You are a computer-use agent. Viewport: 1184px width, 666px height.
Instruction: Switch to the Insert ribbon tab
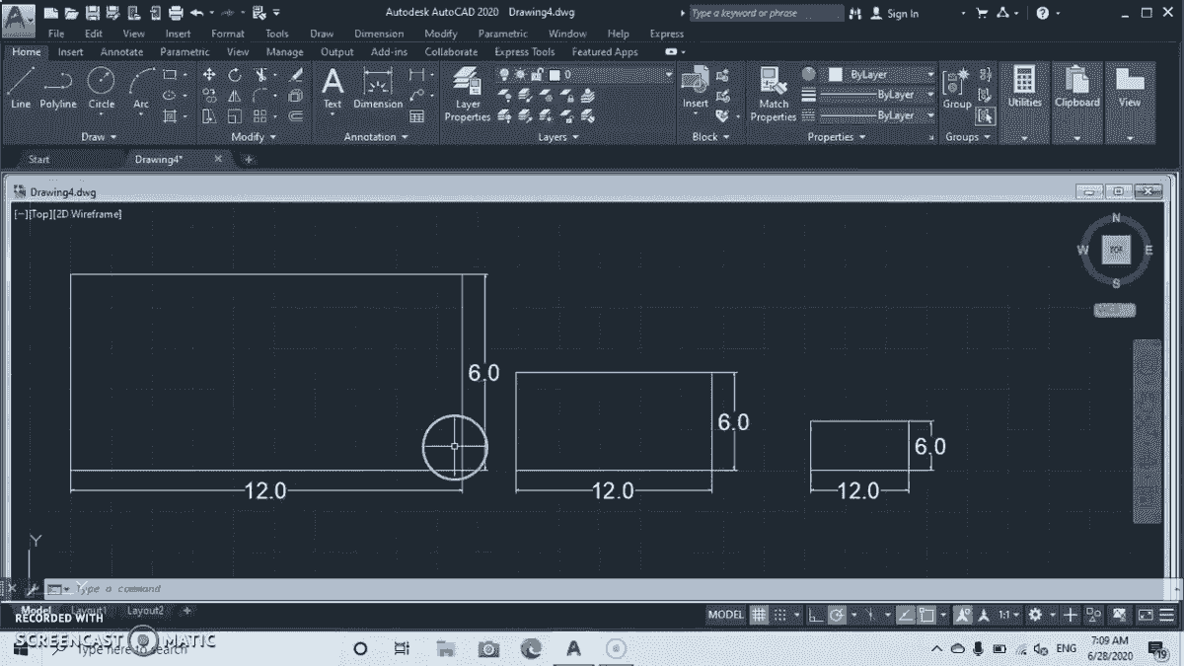coord(70,51)
